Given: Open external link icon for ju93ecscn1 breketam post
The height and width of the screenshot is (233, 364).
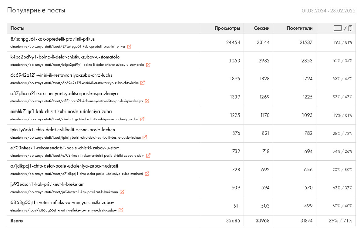Looking at the screenshot, I should (122, 192).
